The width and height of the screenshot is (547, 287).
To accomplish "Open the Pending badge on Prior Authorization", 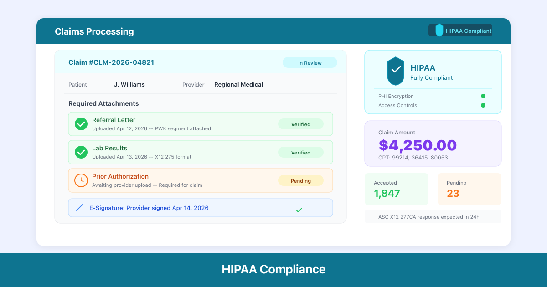I will point(301,180).
